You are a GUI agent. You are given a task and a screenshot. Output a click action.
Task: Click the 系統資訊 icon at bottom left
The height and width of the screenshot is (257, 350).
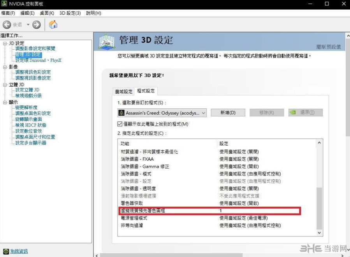[x=6, y=251]
